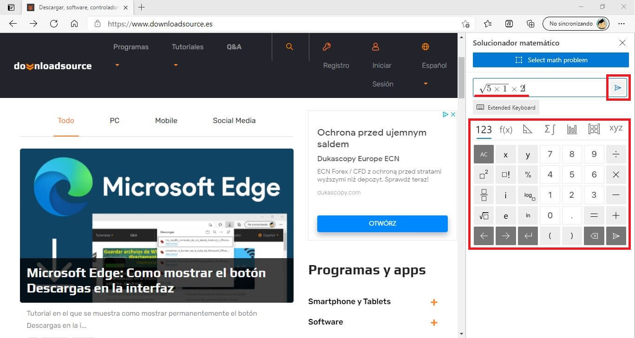Delete last character with backspace key
This screenshot has width=635, height=338.
(594, 236)
